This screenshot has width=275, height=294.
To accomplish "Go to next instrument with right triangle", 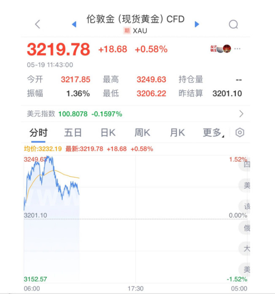I will (x=197, y=24).
